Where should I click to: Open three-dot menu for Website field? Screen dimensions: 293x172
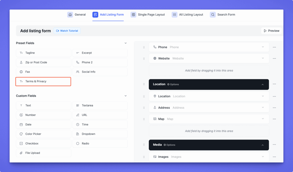274,58
